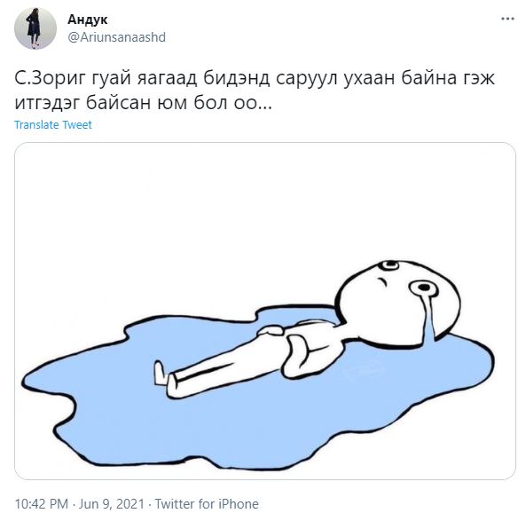Screen dimensions: 526x521
Task: Click the Translate Tweet link
Action: pos(53,125)
